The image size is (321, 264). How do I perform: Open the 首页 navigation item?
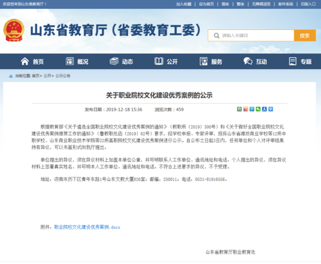click(32, 61)
